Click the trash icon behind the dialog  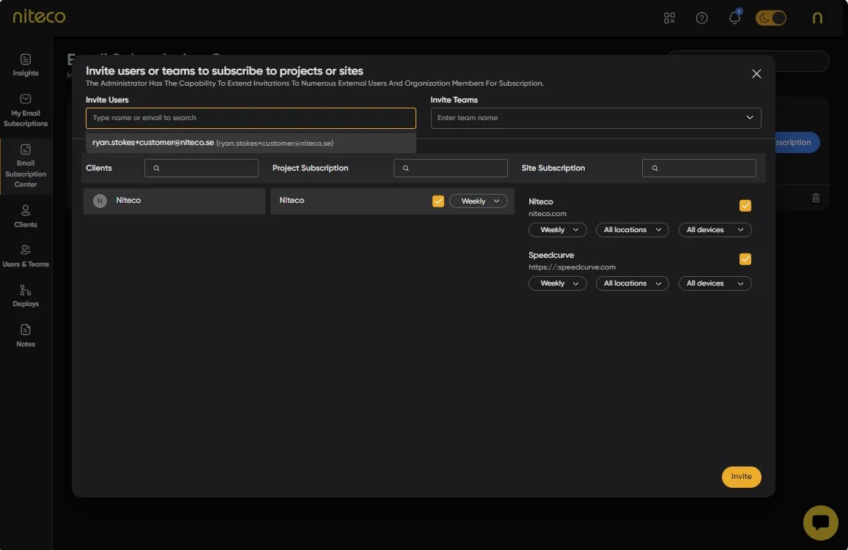tap(816, 198)
